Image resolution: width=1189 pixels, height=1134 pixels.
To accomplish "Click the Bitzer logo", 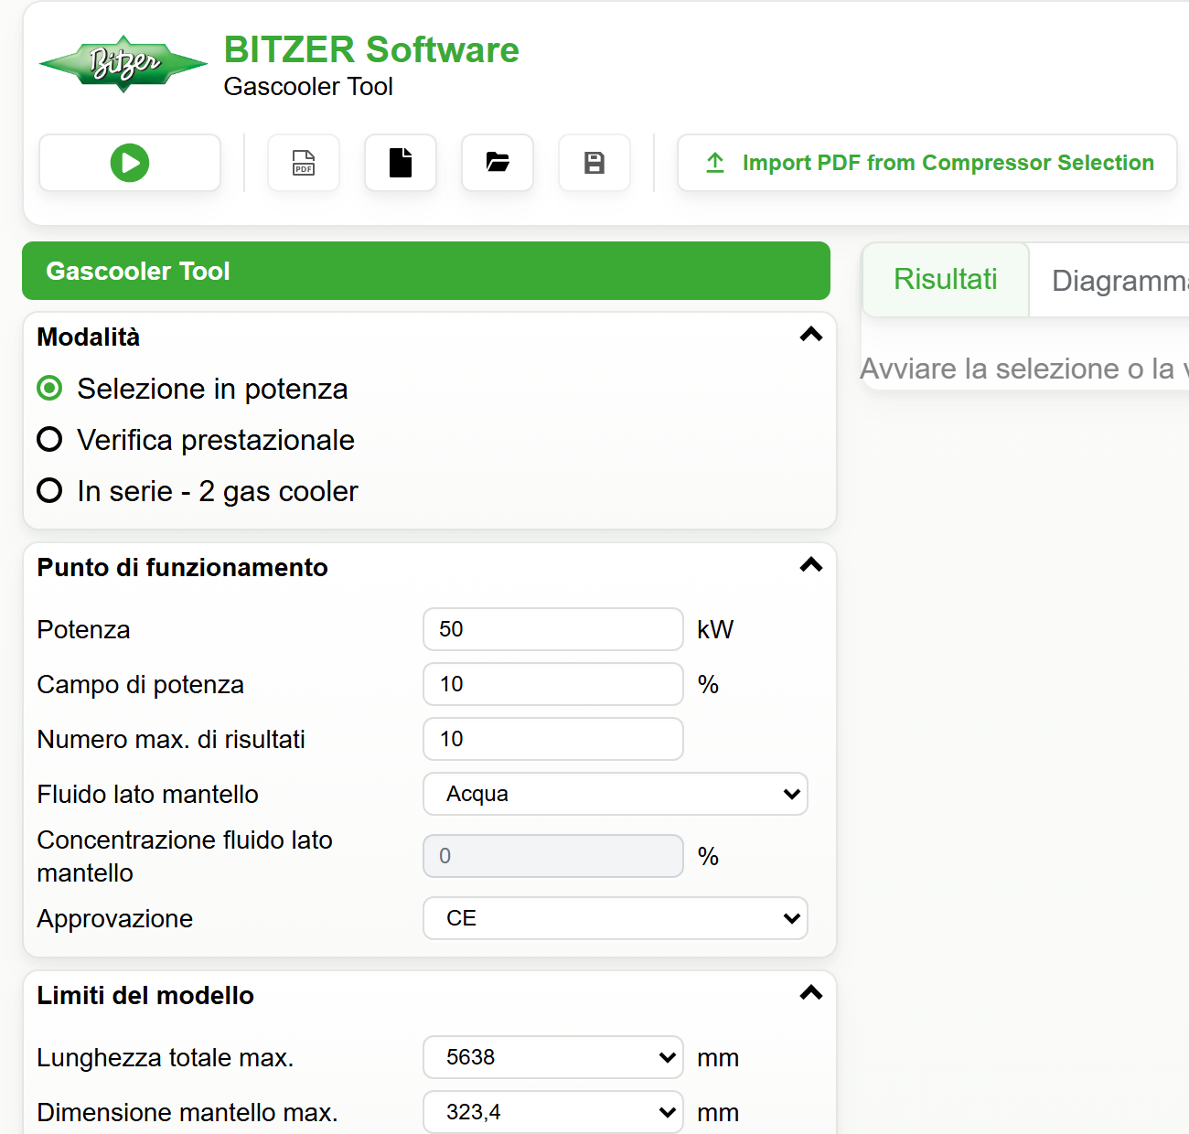I will pos(123,64).
